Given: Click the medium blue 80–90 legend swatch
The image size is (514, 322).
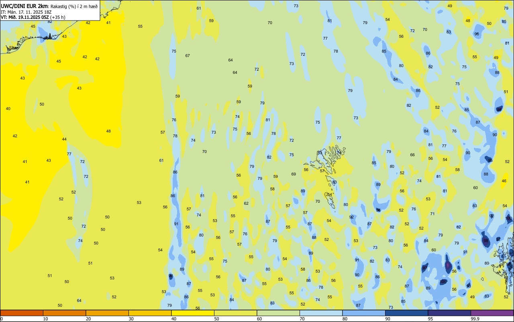Looking at the screenshot, I should (x=364, y=313).
